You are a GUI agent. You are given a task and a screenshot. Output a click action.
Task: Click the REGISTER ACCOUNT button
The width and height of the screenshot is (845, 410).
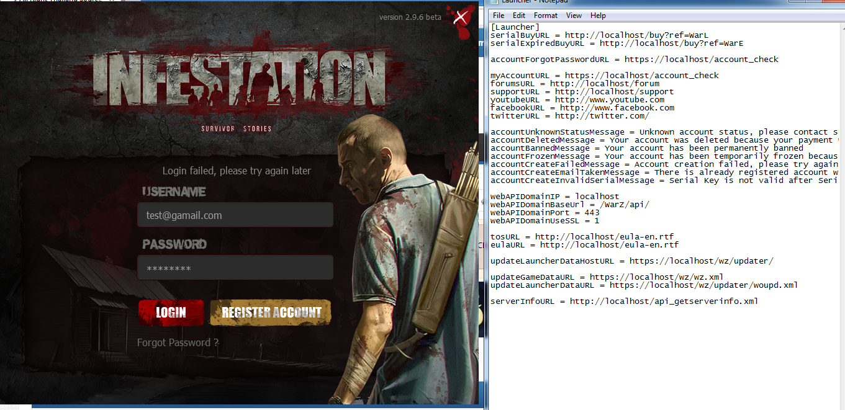(271, 313)
